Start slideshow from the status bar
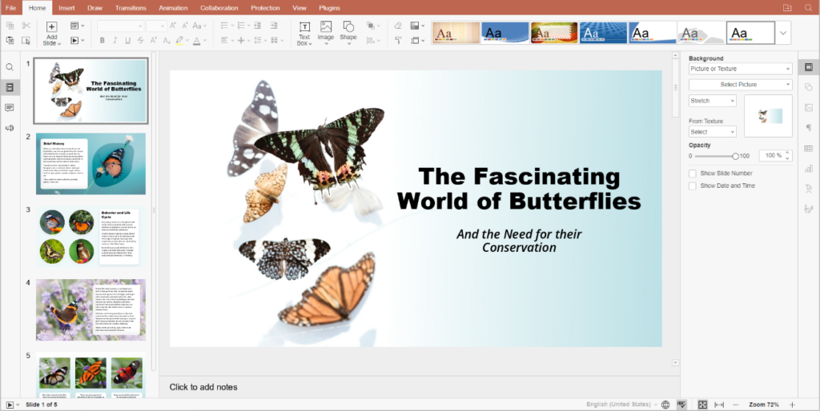This screenshot has height=411, width=820. point(9,405)
